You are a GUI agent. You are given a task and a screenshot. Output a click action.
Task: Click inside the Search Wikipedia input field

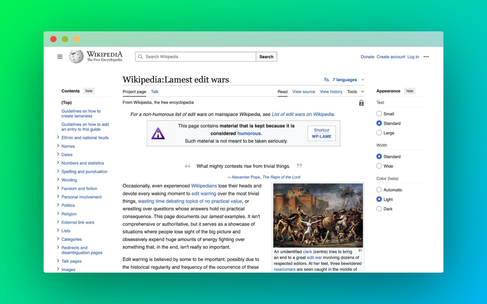coord(194,57)
